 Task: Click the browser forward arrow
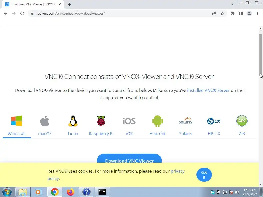[14, 13]
